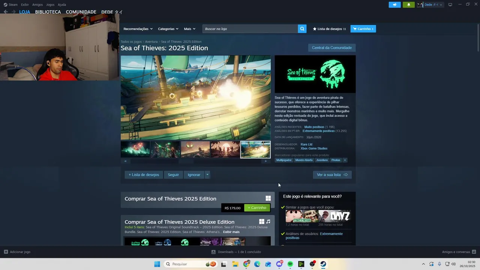Viewport: 480px width, 270px height.
Task: Expand the Categorias dropdown menu
Action: (168, 29)
